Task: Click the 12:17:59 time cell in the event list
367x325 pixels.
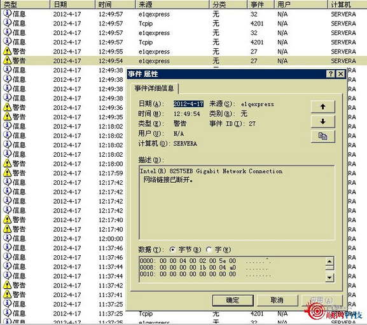Action: pyautogui.click(x=111, y=173)
